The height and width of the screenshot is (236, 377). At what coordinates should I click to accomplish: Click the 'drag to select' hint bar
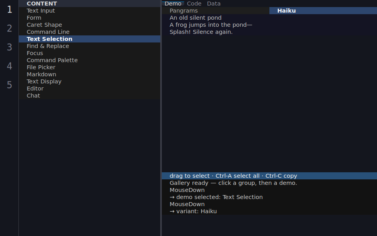coord(269,176)
